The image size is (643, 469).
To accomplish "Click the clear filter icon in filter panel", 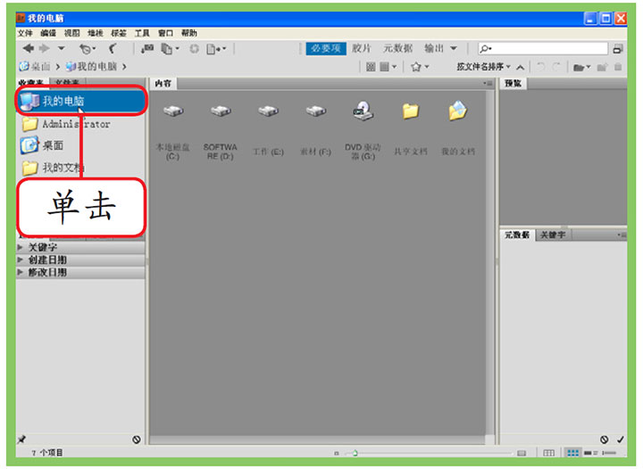I will click(x=137, y=440).
